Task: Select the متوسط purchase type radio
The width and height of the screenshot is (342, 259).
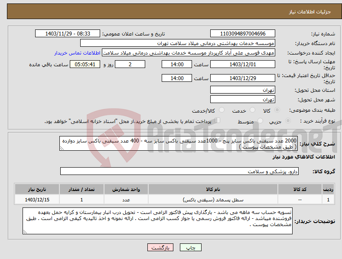Action: point(260,120)
